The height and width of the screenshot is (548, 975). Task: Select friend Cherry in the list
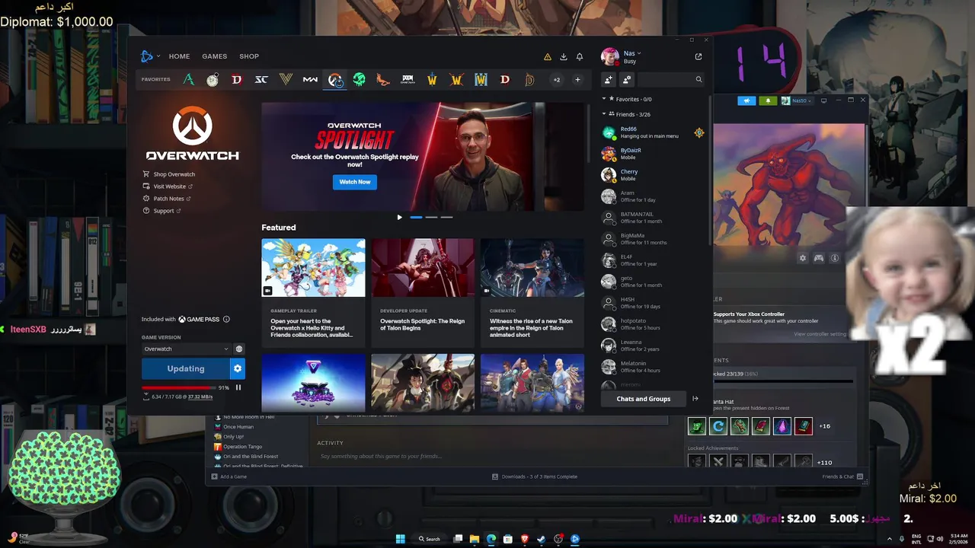point(653,175)
